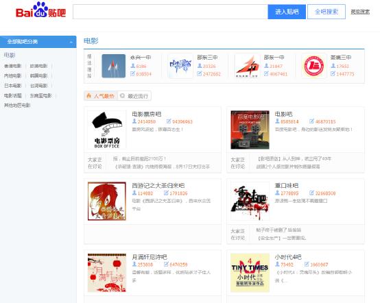This screenshot has height=303, width=380.
Task: Open the 月满轩尼诗吧 title link
Action: (150, 257)
